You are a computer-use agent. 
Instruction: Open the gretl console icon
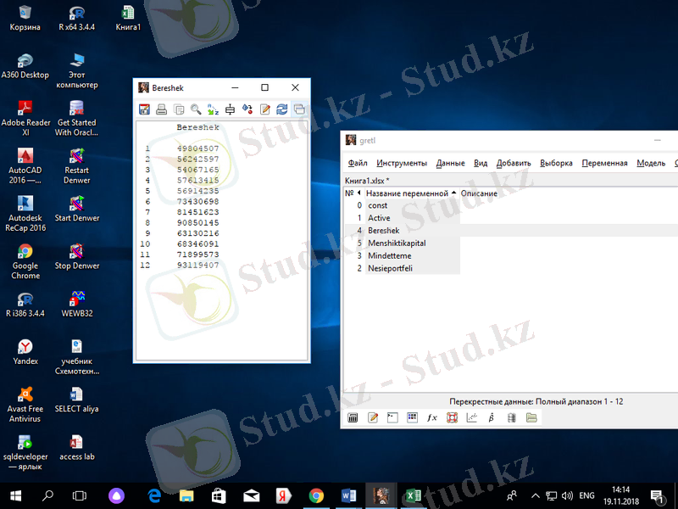coord(392,417)
